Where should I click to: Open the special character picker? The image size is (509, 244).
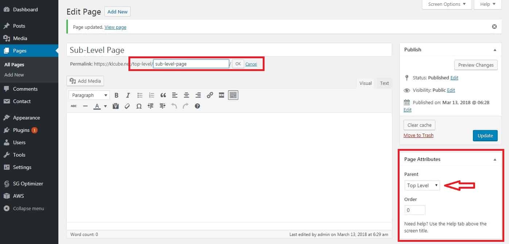[139, 106]
